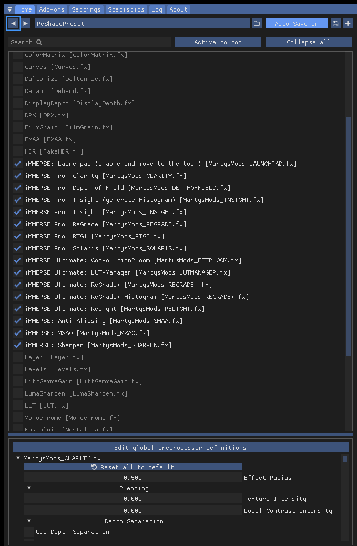
Task: Click the Texture Intensity slider
Action: (x=132, y=499)
